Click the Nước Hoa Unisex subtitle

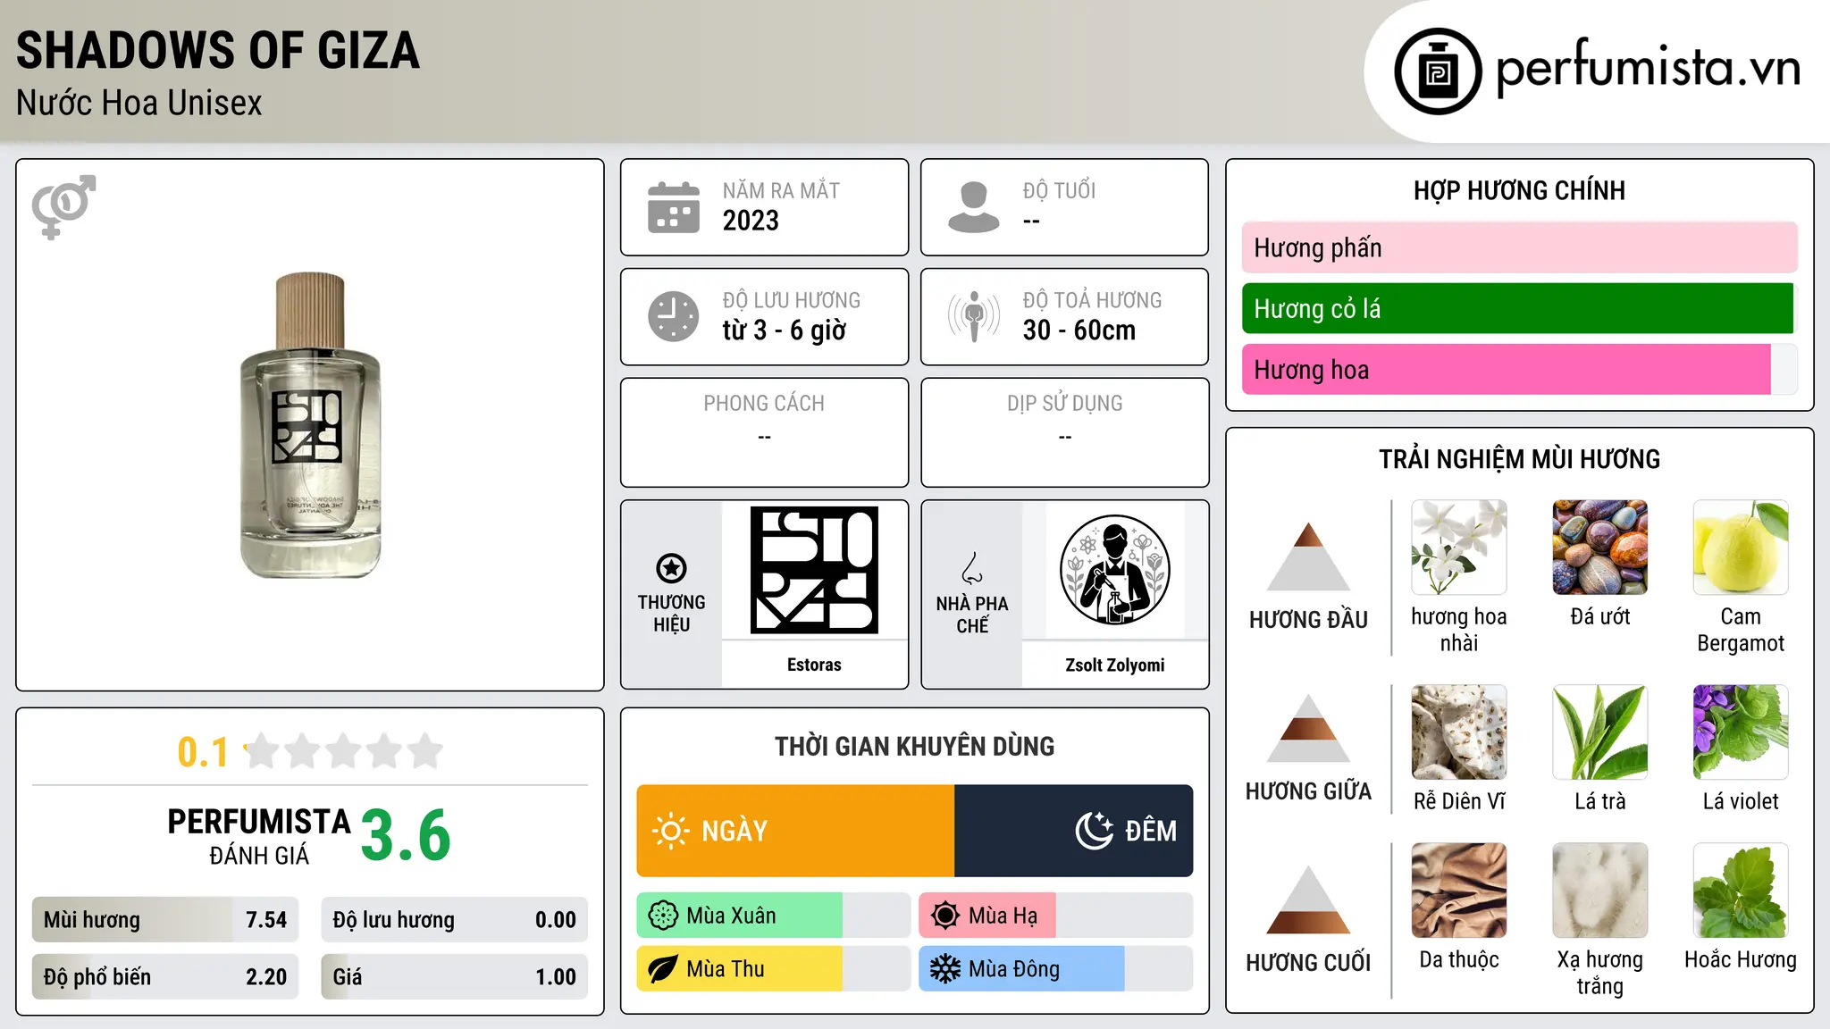coord(139,104)
